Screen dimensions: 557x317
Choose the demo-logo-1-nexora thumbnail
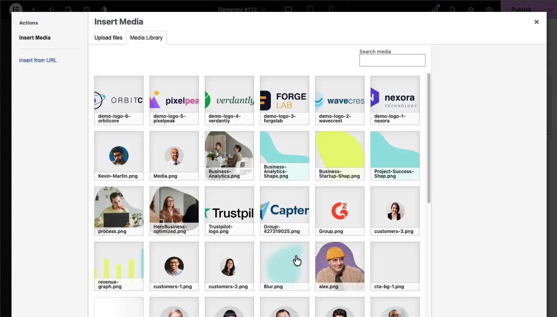(x=395, y=101)
